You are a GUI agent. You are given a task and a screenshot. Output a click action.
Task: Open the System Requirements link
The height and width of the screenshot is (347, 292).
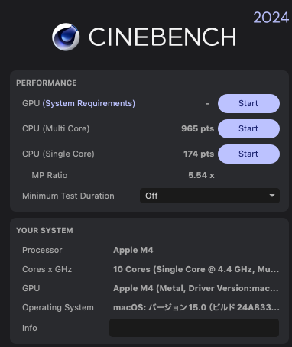pyautogui.click(x=89, y=103)
